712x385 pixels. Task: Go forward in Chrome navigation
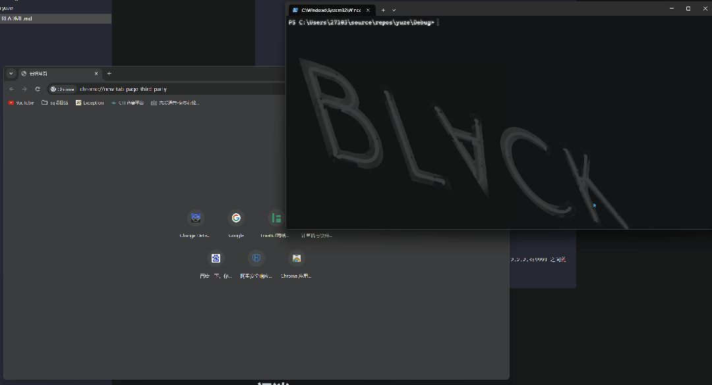point(24,89)
